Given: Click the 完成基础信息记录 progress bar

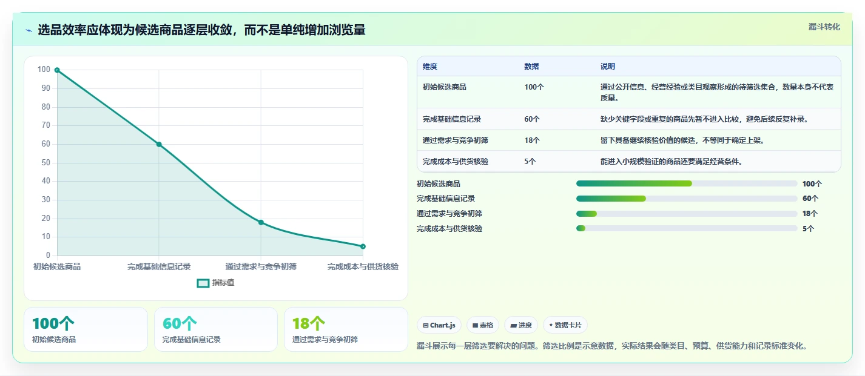Looking at the screenshot, I should (x=687, y=199).
